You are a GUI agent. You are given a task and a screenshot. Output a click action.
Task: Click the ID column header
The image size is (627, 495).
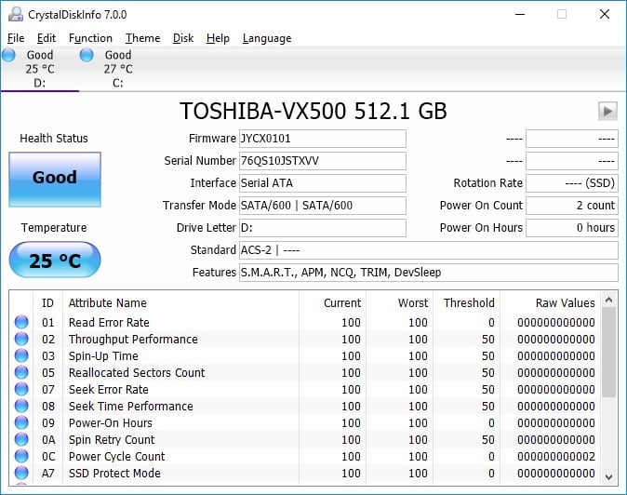click(47, 303)
